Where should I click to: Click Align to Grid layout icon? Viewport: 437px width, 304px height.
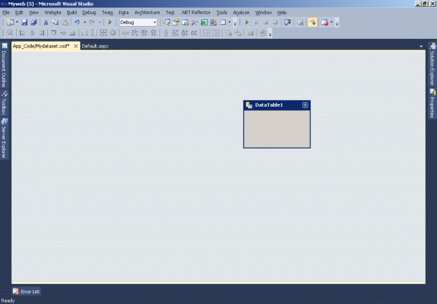point(10,33)
